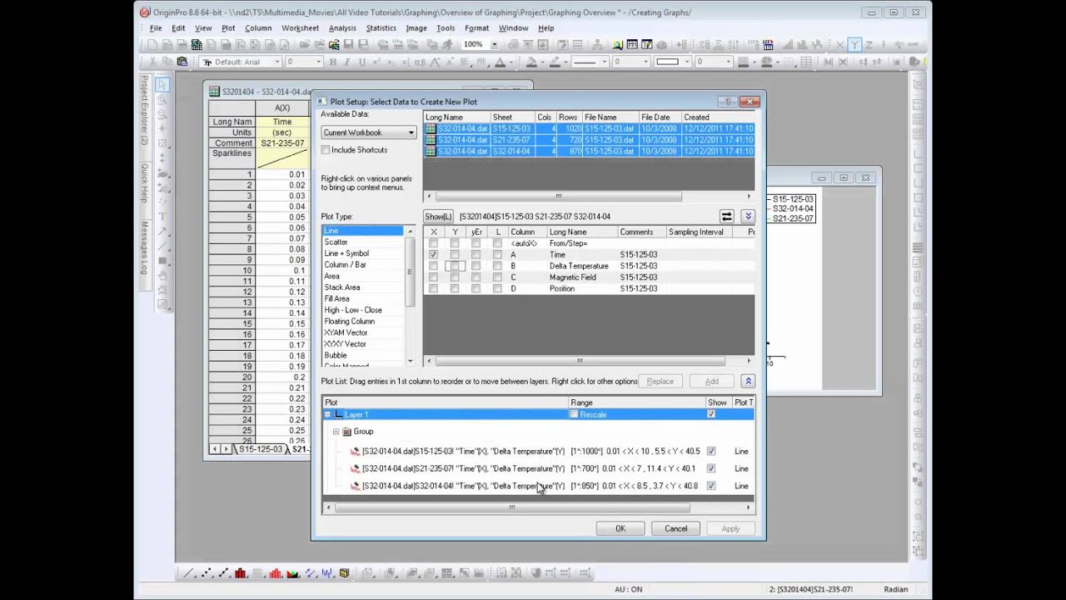Viewport: 1066px width, 600px height.
Task: Click the Bold formatting icon
Action: [x=333, y=62]
